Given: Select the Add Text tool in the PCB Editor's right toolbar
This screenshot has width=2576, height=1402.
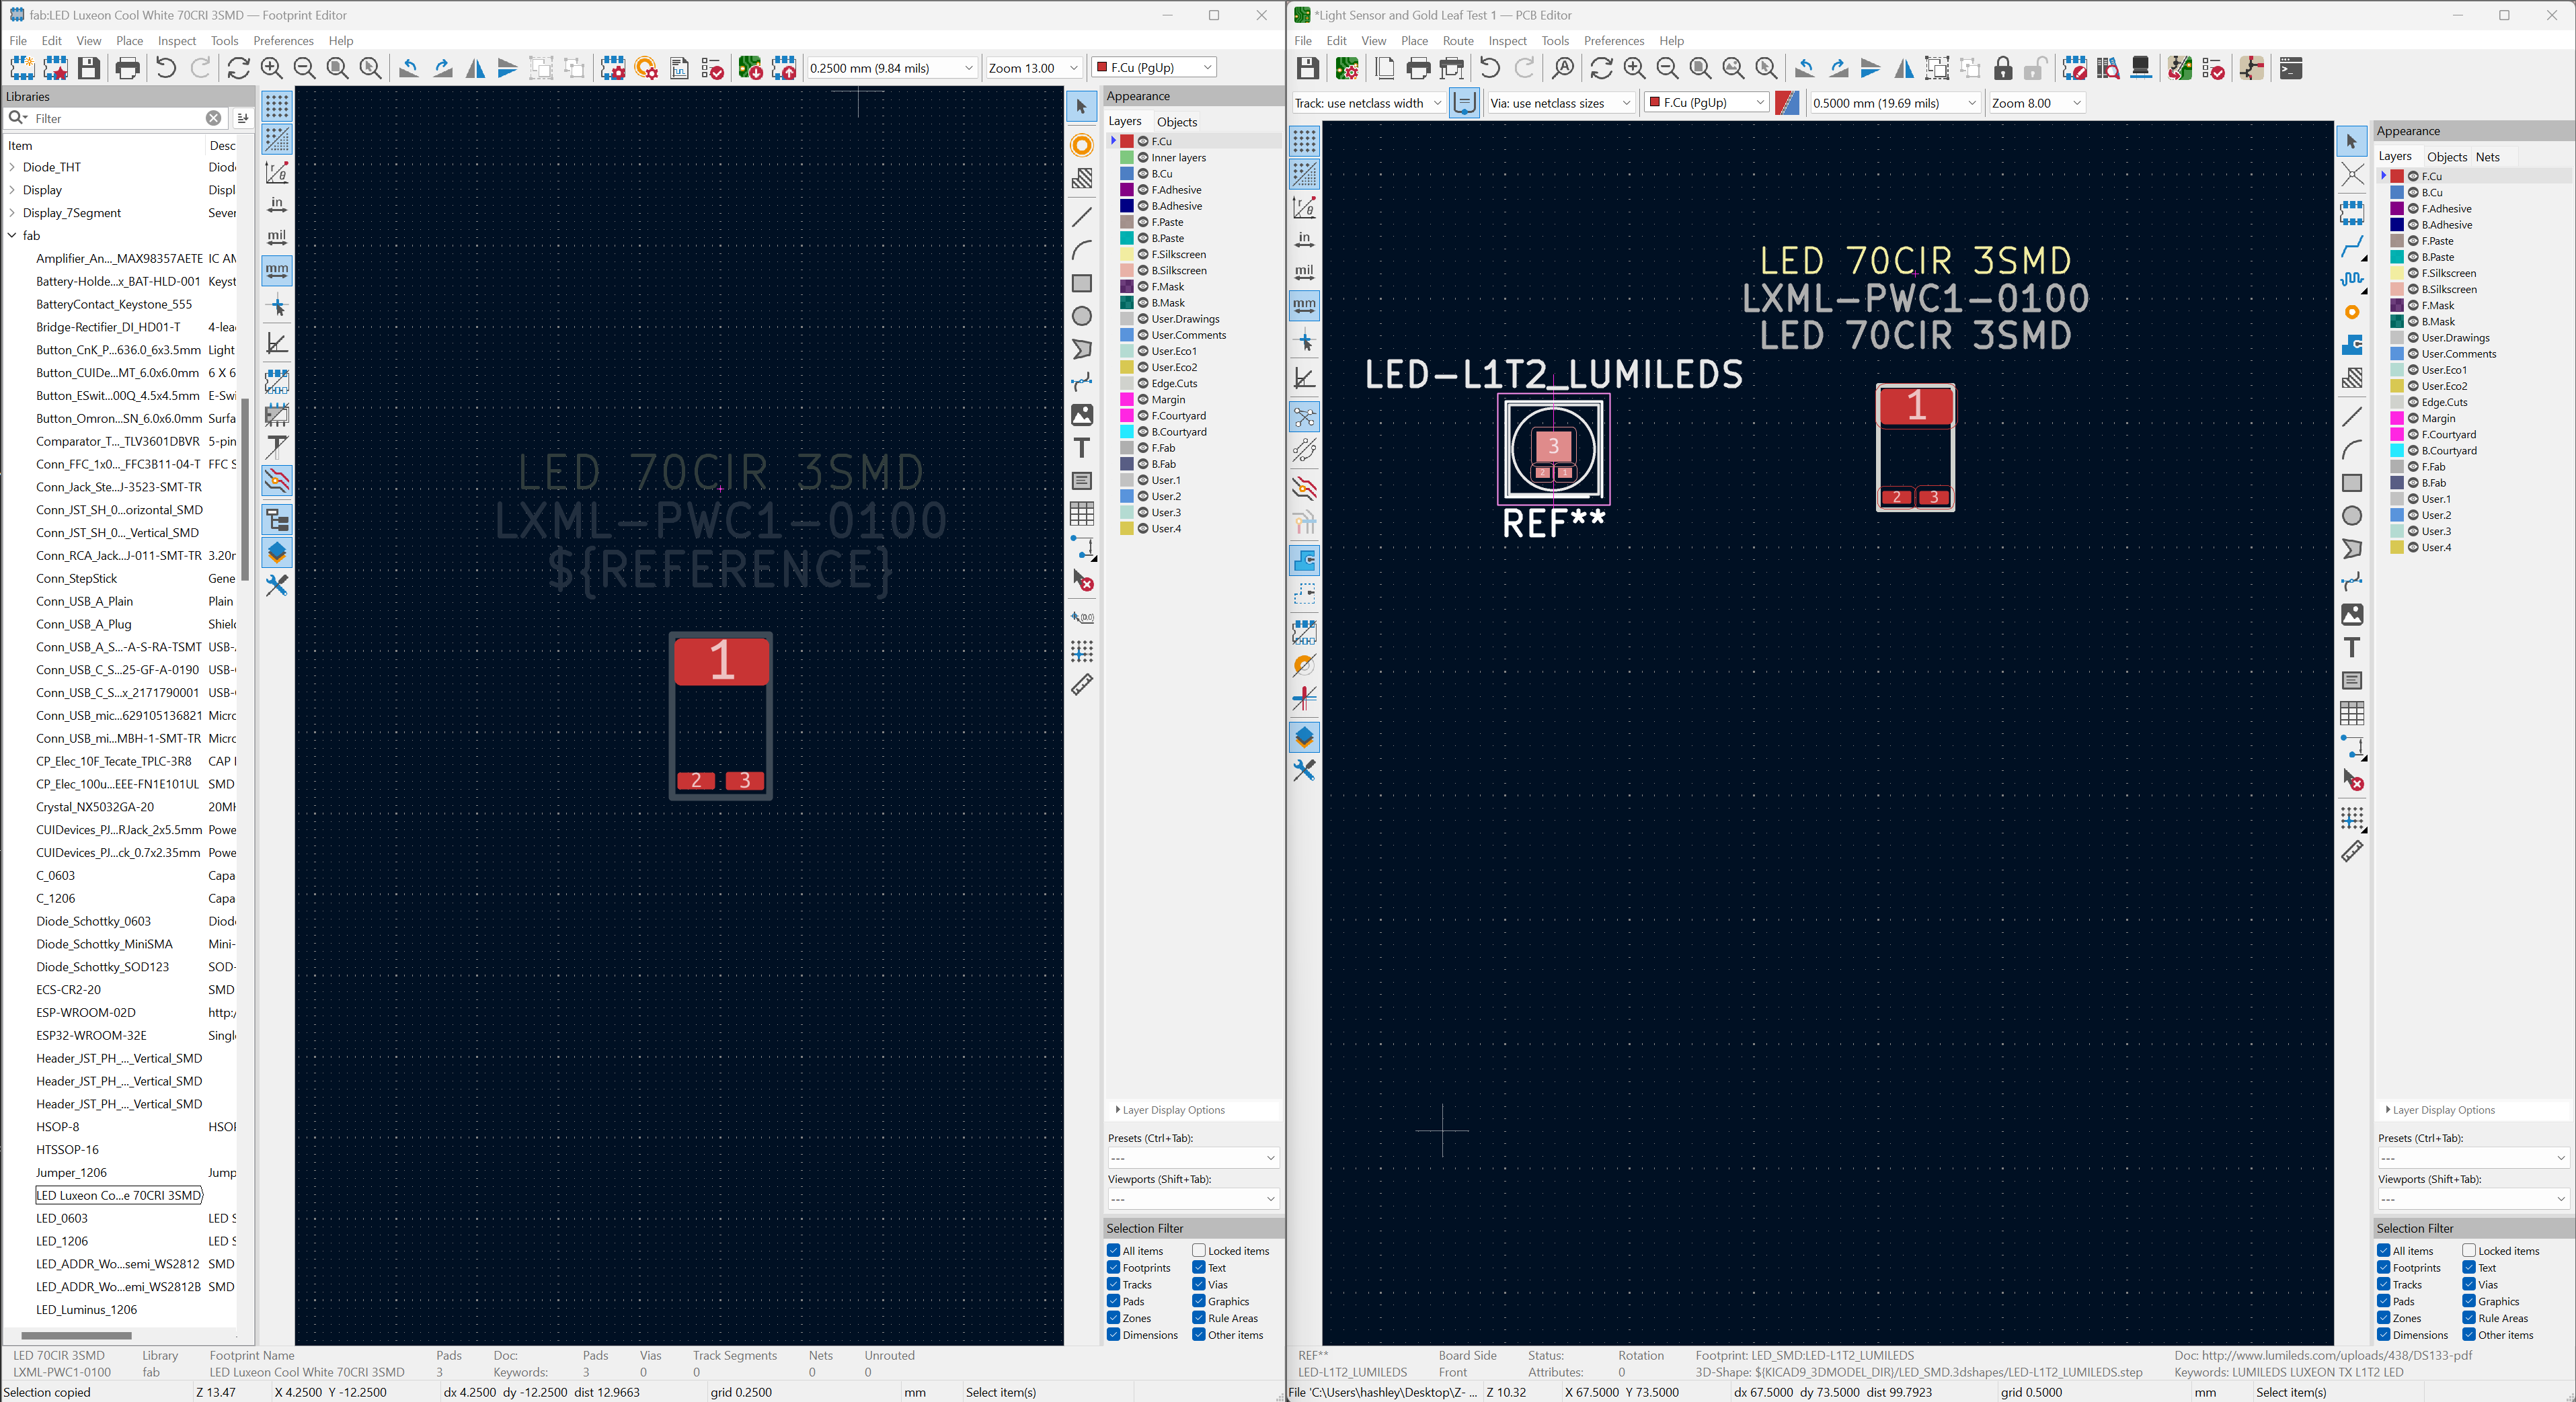Looking at the screenshot, I should point(2352,647).
